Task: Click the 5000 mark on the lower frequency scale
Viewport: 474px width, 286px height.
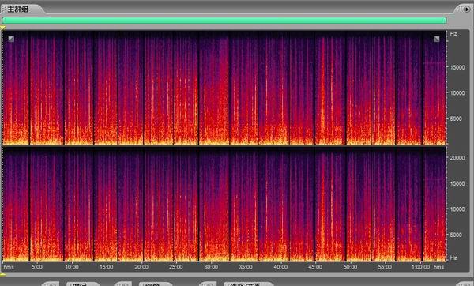Action: tap(456, 235)
